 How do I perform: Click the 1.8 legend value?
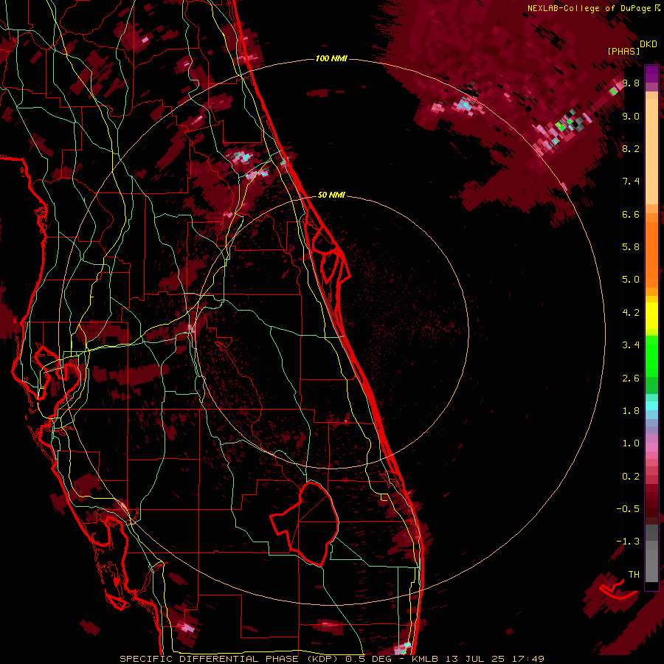coord(631,411)
